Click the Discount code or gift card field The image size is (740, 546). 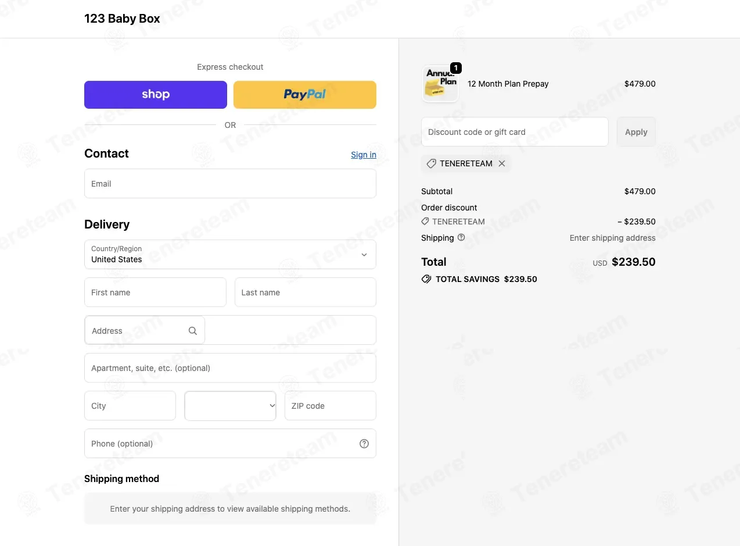coord(515,132)
